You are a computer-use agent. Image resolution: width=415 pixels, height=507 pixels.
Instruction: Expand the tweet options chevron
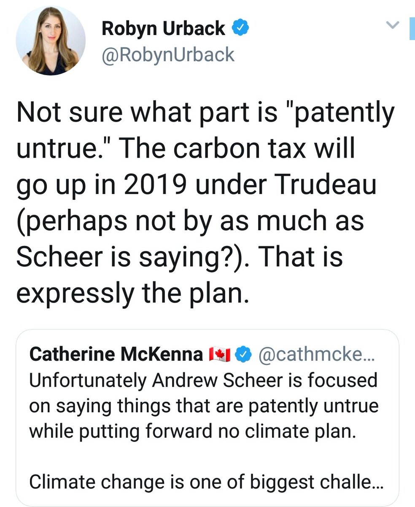coord(393,26)
